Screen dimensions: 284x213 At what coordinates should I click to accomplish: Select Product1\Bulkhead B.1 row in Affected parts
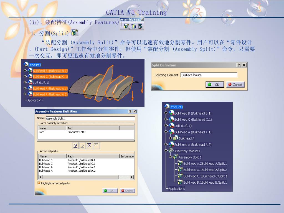86,160
